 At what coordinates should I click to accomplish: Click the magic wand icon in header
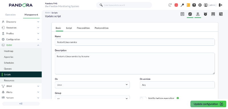182,5
